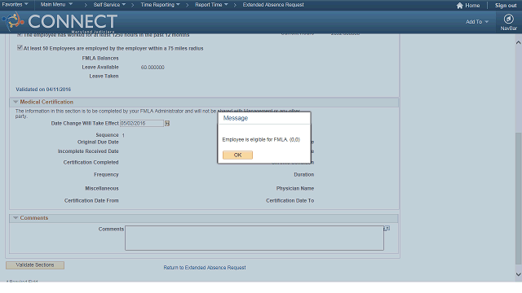
Task: Open the Add To dropdown
Action: click(x=476, y=22)
